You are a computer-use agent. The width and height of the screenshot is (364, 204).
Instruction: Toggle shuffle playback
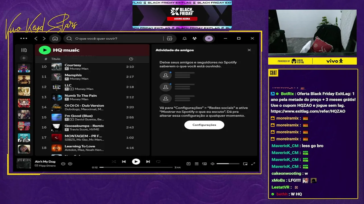click(x=114, y=161)
